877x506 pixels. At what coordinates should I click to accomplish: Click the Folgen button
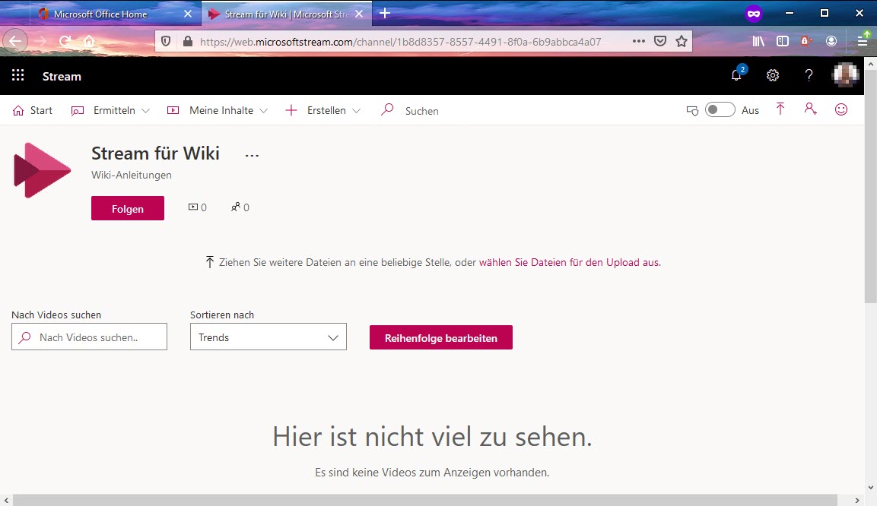point(127,207)
